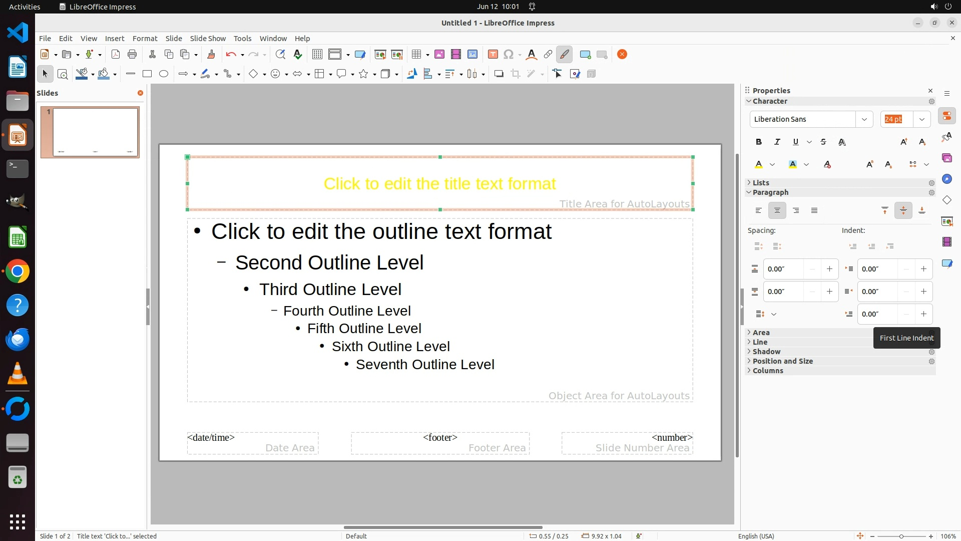Click the Insert Text Box icon
Screen dimensions: 961x541
click(x=493, y=55)
